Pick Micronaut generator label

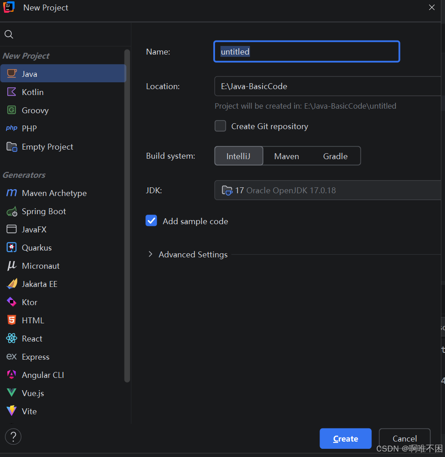click(x=40, y=266)
